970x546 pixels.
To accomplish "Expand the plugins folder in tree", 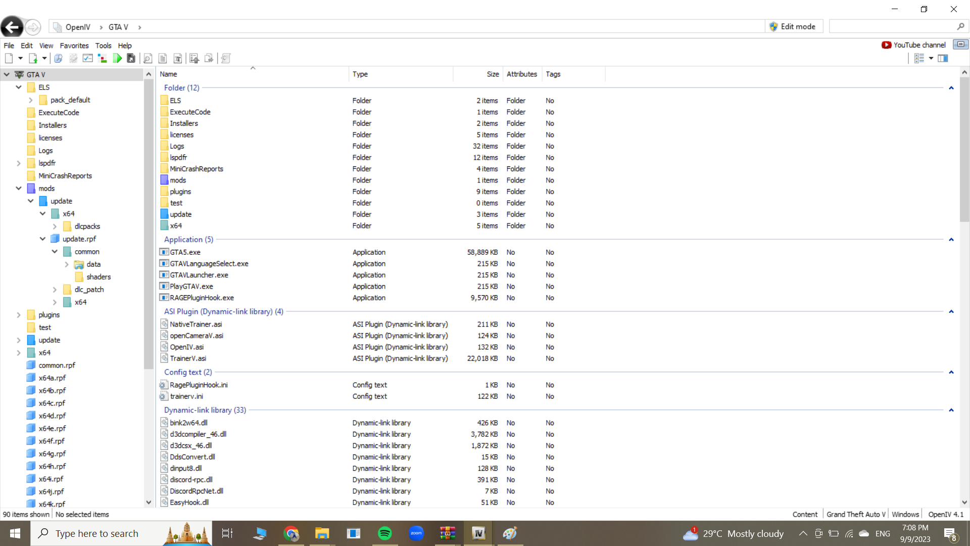I will [x=19, y=315].
